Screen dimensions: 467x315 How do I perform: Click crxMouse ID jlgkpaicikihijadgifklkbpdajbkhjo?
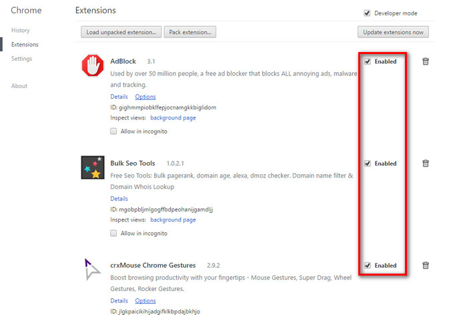pos(155,312)
